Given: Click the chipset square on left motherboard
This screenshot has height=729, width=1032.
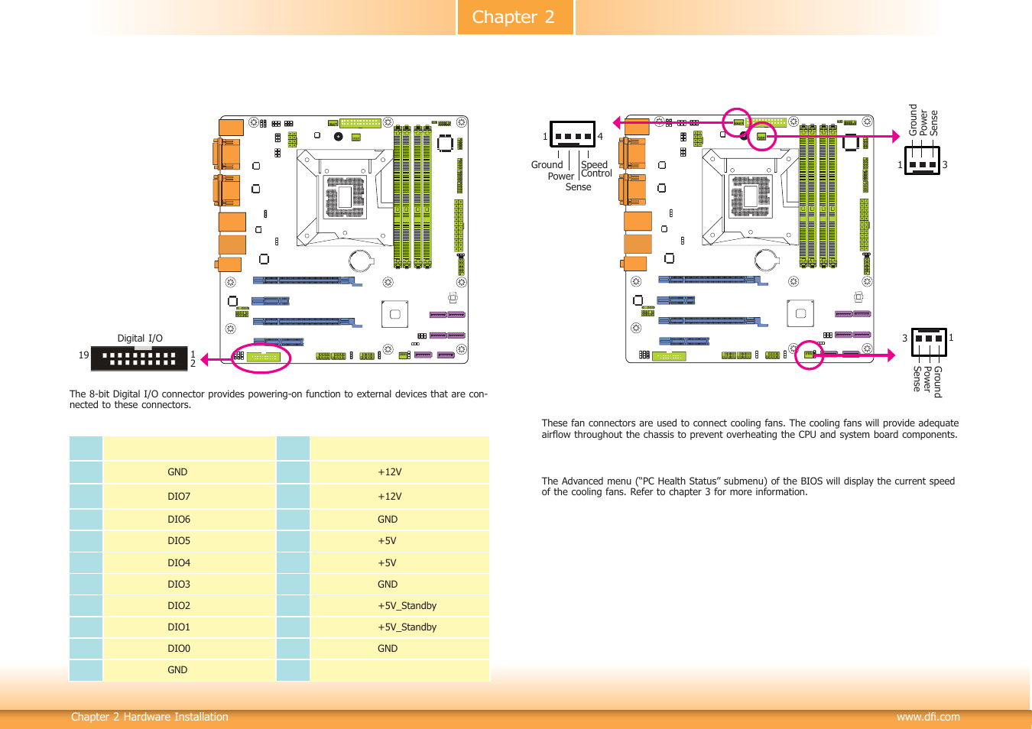Looking at the screenshot, I should point(395,314).
